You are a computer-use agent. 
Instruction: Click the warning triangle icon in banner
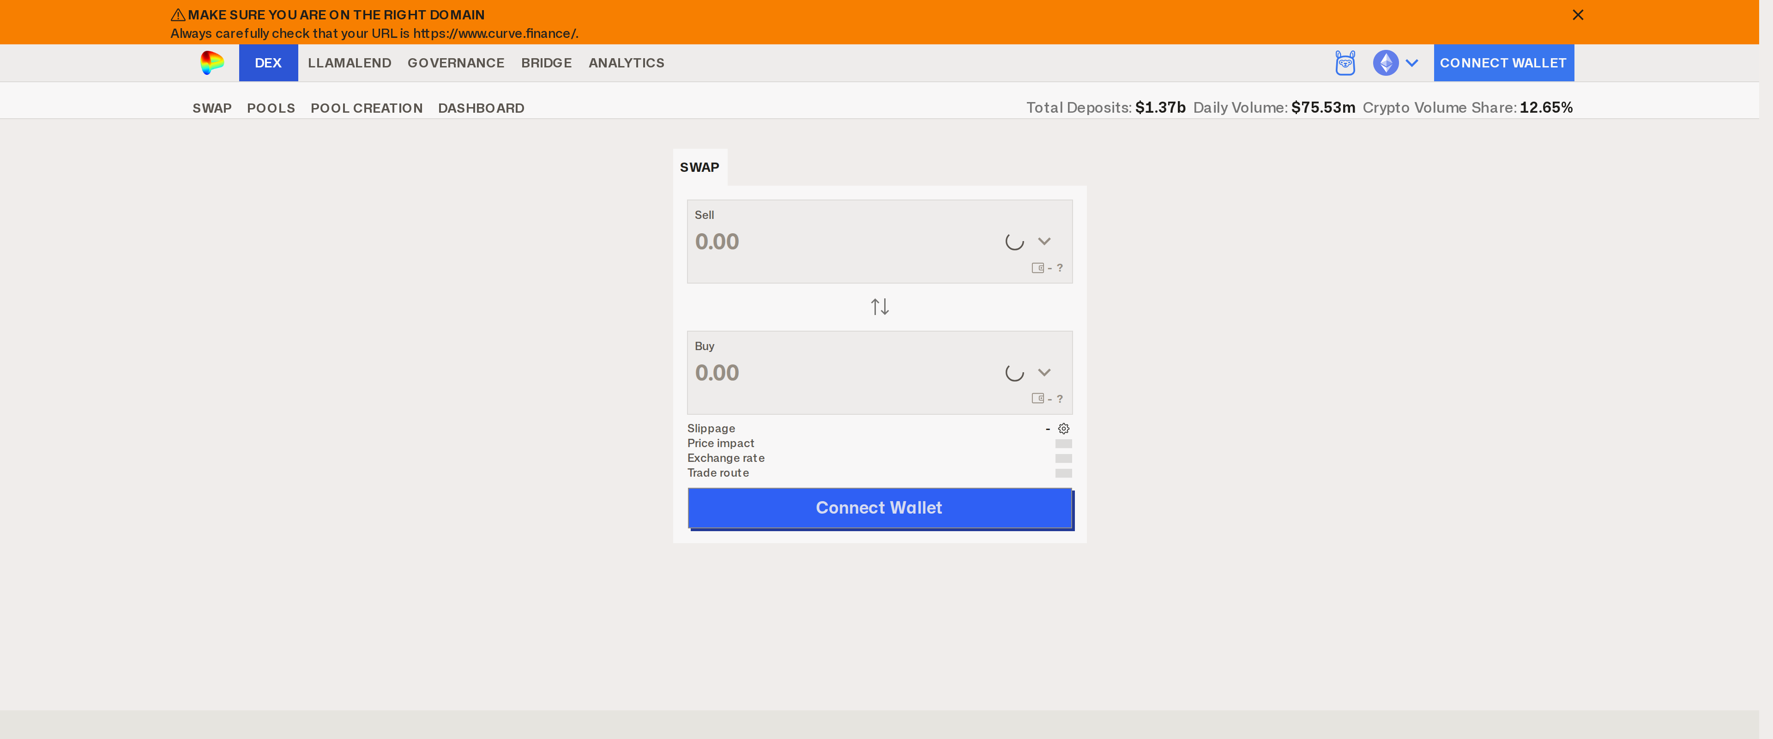click(x=178, y=14)
